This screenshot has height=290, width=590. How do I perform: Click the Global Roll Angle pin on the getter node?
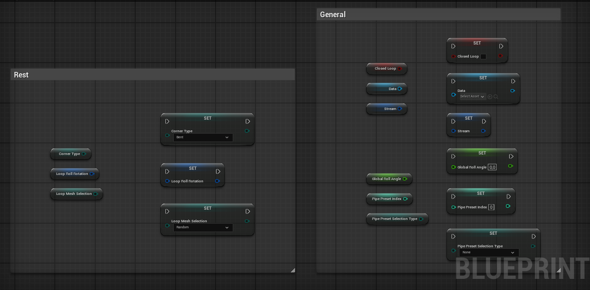point(405,179)
